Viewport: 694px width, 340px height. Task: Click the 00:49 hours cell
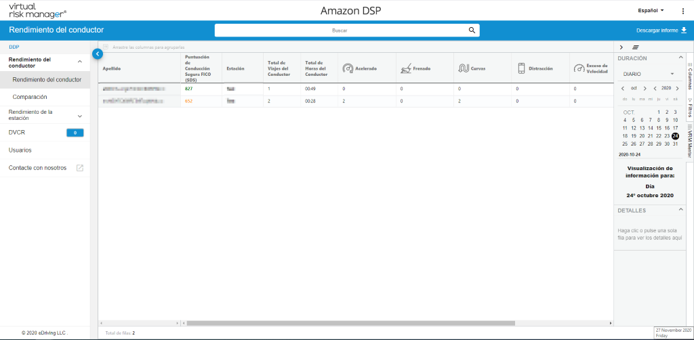coord(310,89)
